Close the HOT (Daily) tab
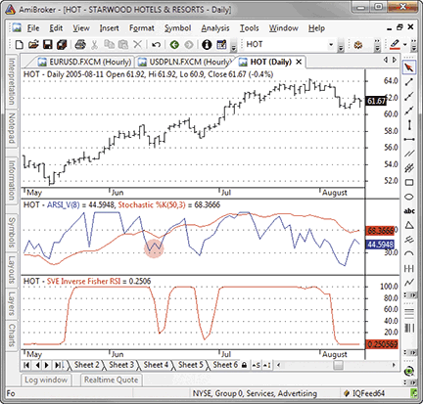Screen dimensions: 423x404 click(299, 62)
